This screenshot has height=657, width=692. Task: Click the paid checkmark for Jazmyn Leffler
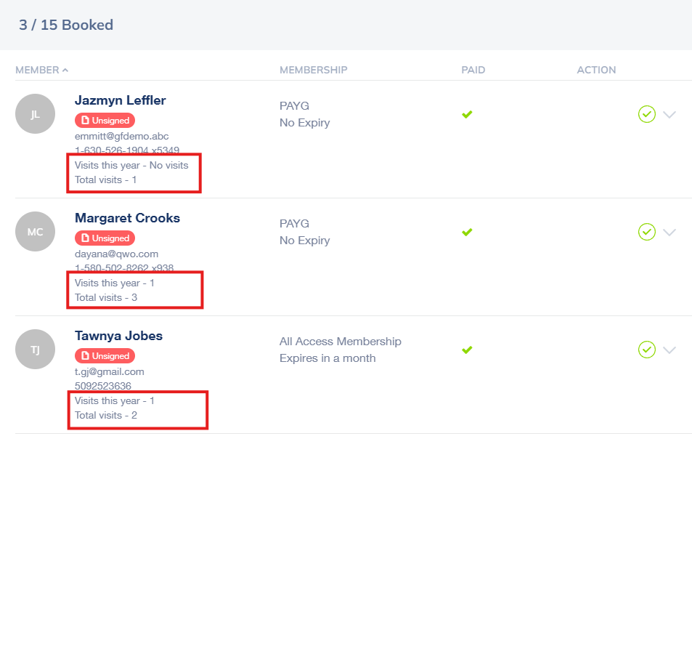coord(467,114)
